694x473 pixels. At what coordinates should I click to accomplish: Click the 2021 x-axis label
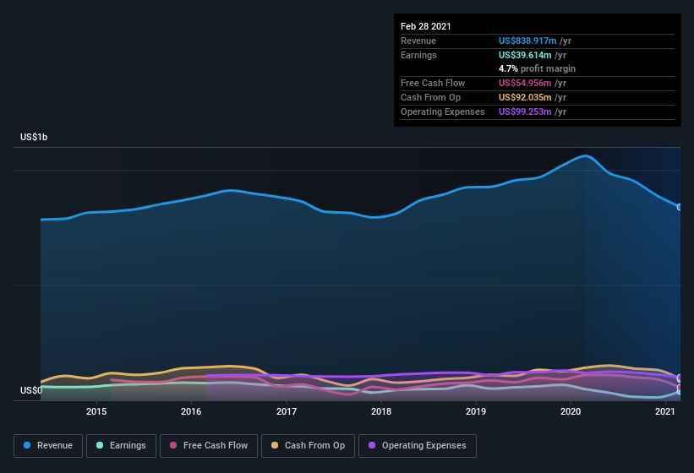click(x=664, y=411)
